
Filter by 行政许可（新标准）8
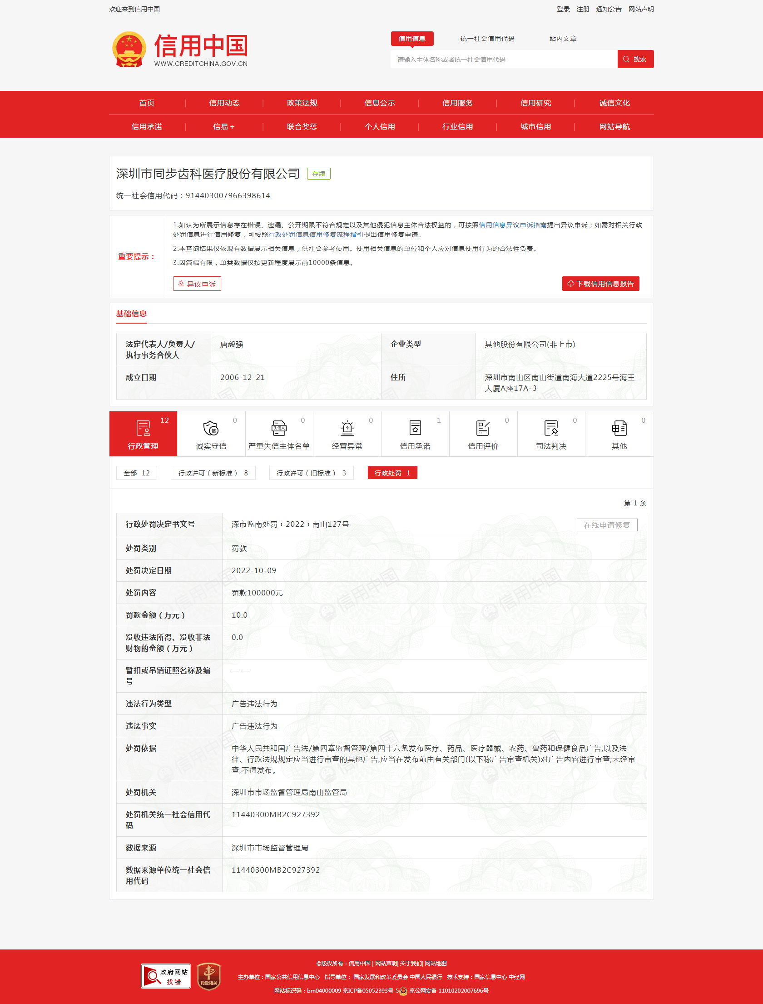[213, 473]
